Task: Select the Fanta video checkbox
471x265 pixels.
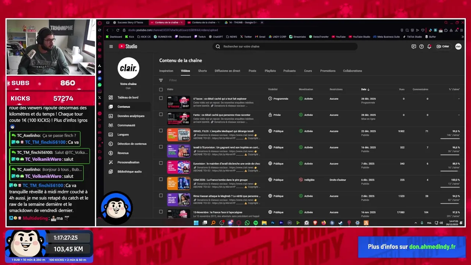Action: (161, 114)
